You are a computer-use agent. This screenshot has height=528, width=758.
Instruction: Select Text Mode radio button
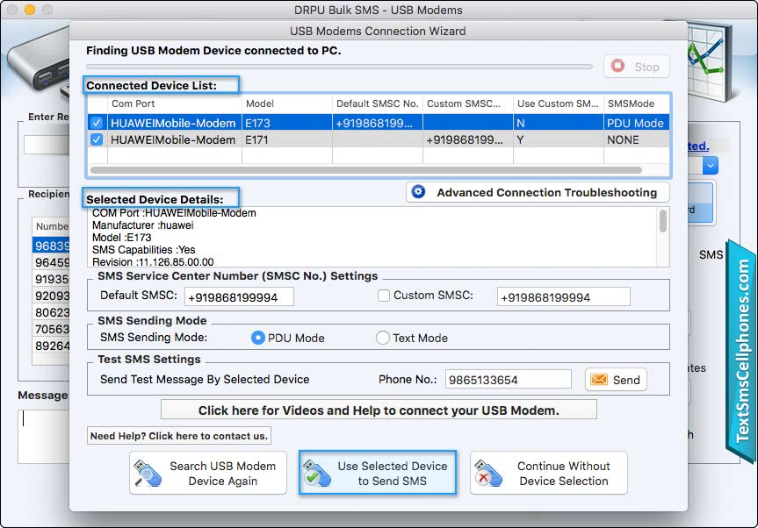(x=382, y=338)
